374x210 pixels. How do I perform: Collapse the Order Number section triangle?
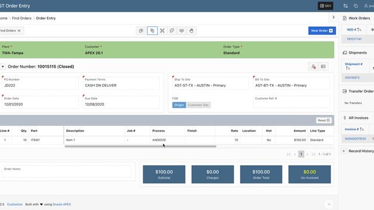(3, 66)
